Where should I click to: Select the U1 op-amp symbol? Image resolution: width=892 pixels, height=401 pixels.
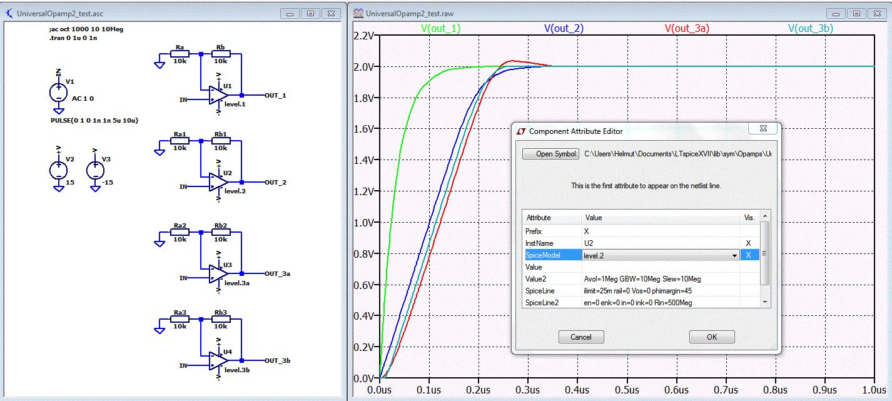pos(218,94)
